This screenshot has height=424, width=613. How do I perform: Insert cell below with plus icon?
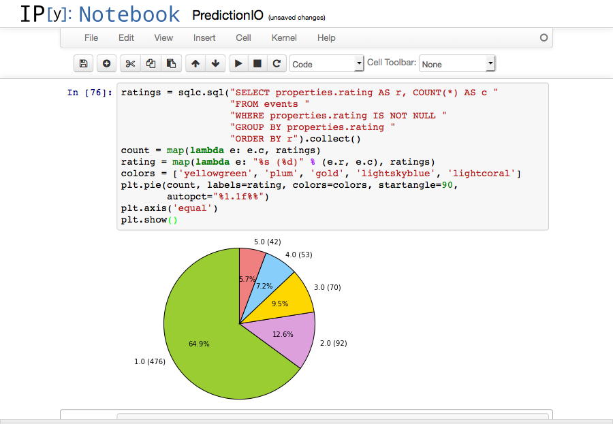click(x=106, y=64)
